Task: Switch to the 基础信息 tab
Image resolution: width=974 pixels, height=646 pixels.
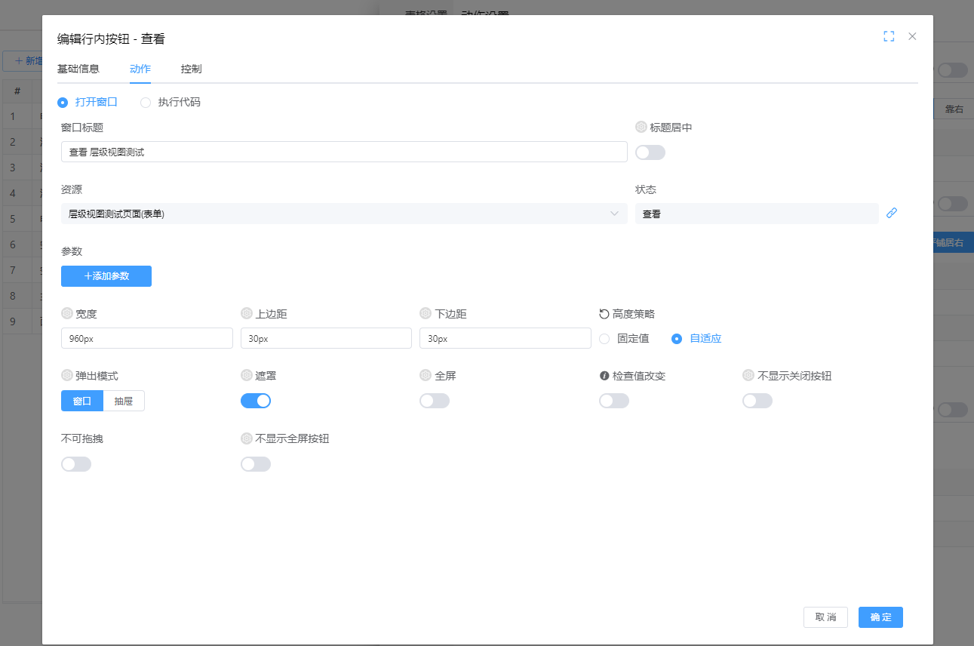Action: [x=78, y=69]
